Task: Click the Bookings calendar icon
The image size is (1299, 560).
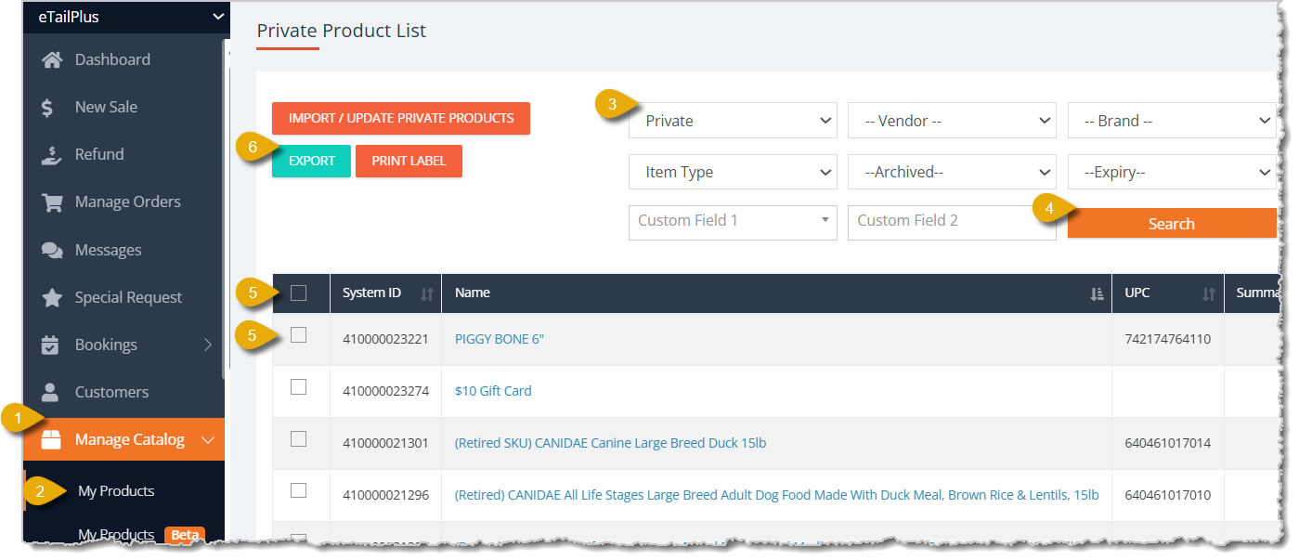Action: click(51, 345)
